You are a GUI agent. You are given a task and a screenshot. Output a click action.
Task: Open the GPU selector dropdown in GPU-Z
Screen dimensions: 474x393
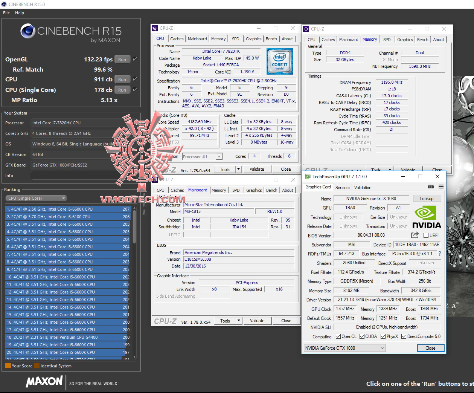click(344, 348)
